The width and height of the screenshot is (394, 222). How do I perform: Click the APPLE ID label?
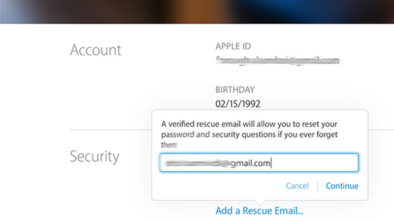pos(233,47)
